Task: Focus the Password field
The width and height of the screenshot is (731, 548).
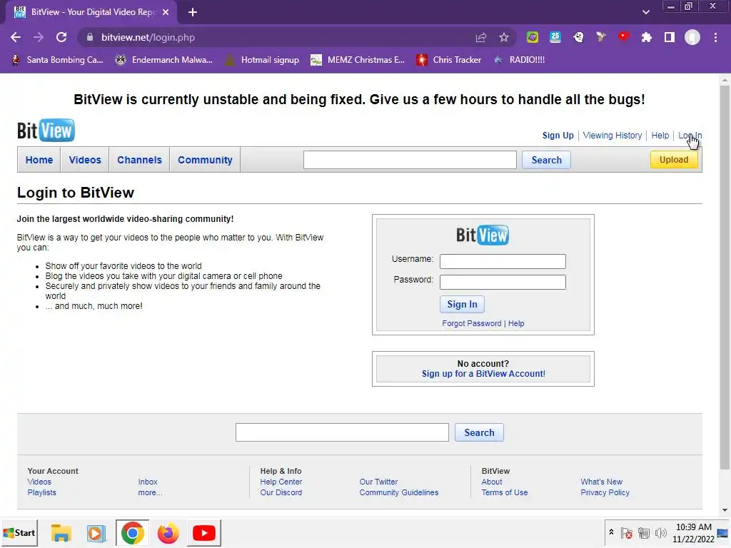Action: click(x=503, y=282)
